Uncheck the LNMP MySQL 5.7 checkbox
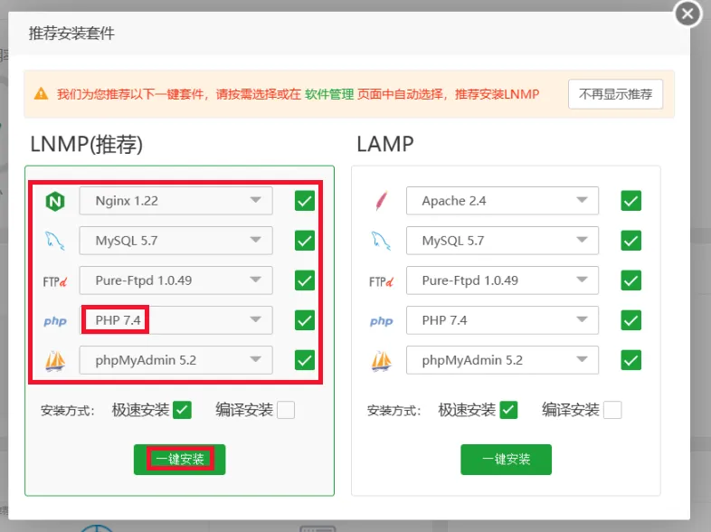711x532 pixels. tap(305, 241)
